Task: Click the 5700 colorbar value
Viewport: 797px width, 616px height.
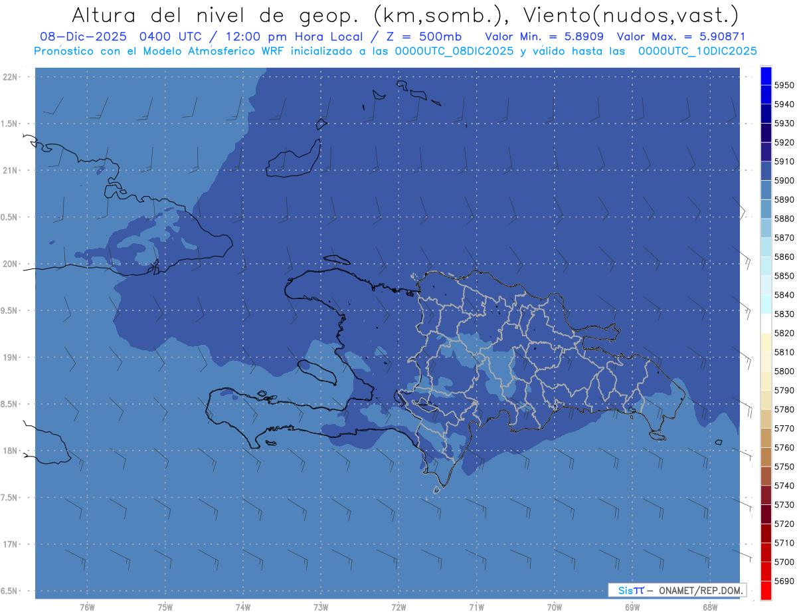Action: click(x=784, y=562)
